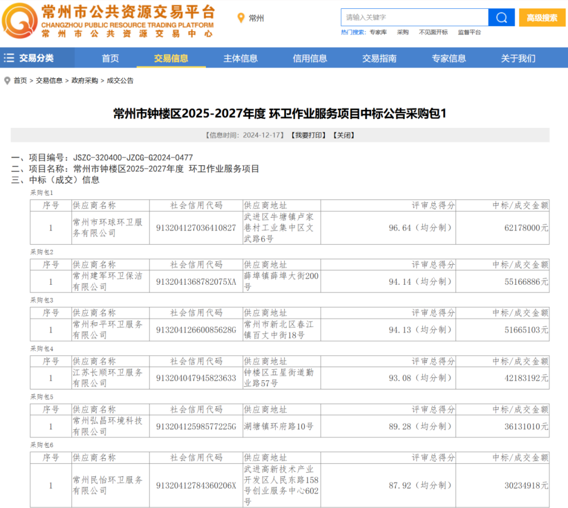Select the 中标（成交）信息 section heading
This screenshot has height=508, width=568.
55,180
